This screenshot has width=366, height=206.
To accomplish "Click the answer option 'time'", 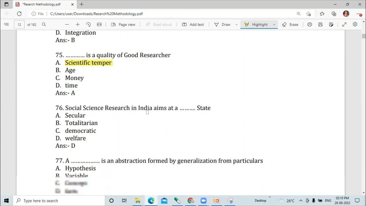I will click(71, 85).
